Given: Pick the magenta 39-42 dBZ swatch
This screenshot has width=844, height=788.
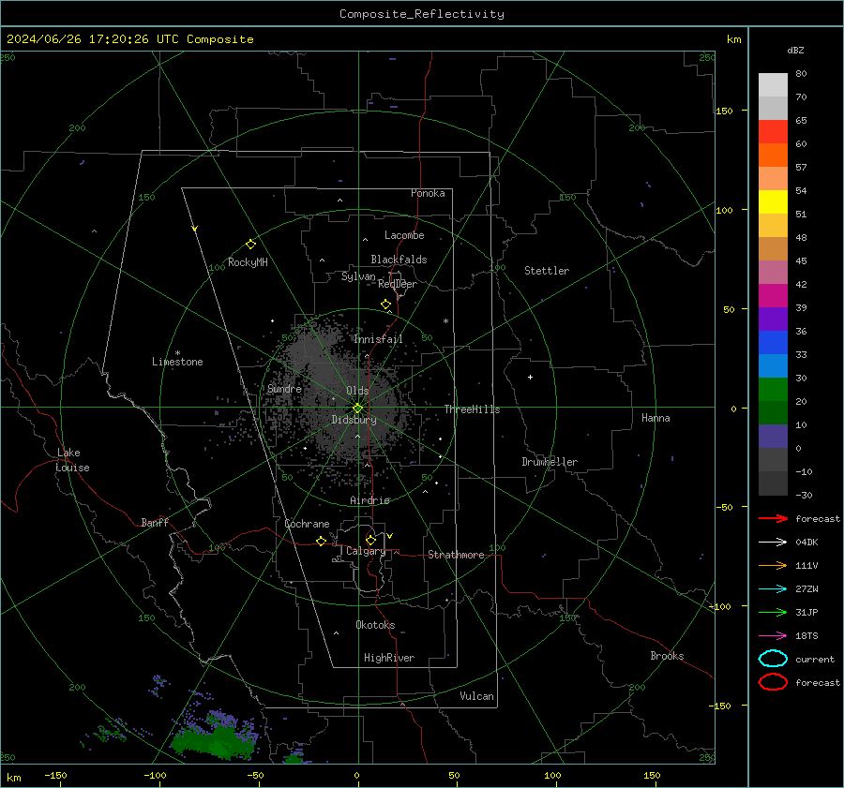Looking at the screenshot, I should coord(773,296).
